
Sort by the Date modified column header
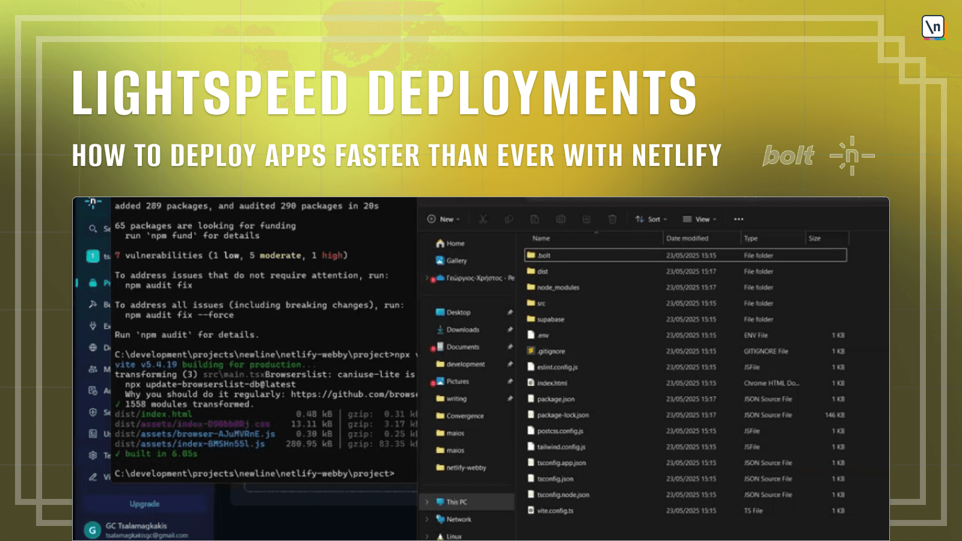pos(687,239)
